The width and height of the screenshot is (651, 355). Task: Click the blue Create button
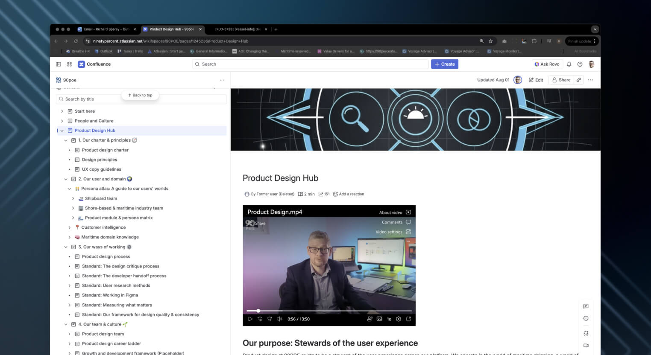coord(444,64)
